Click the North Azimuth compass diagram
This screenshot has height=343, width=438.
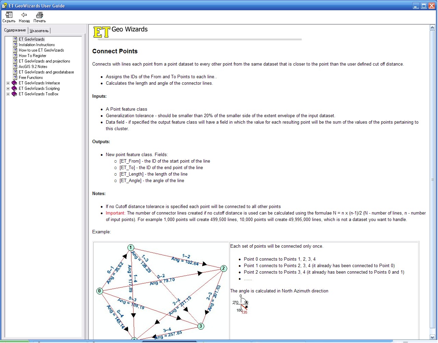[241, 304]
